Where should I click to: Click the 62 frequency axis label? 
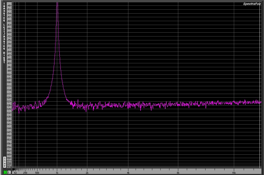click(16, 173)
